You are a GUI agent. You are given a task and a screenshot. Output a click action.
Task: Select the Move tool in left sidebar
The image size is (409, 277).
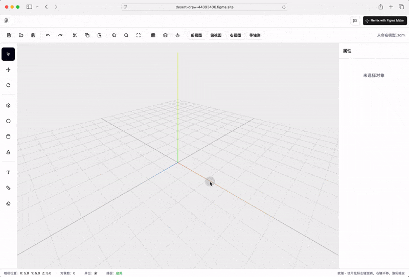[8, 70]
